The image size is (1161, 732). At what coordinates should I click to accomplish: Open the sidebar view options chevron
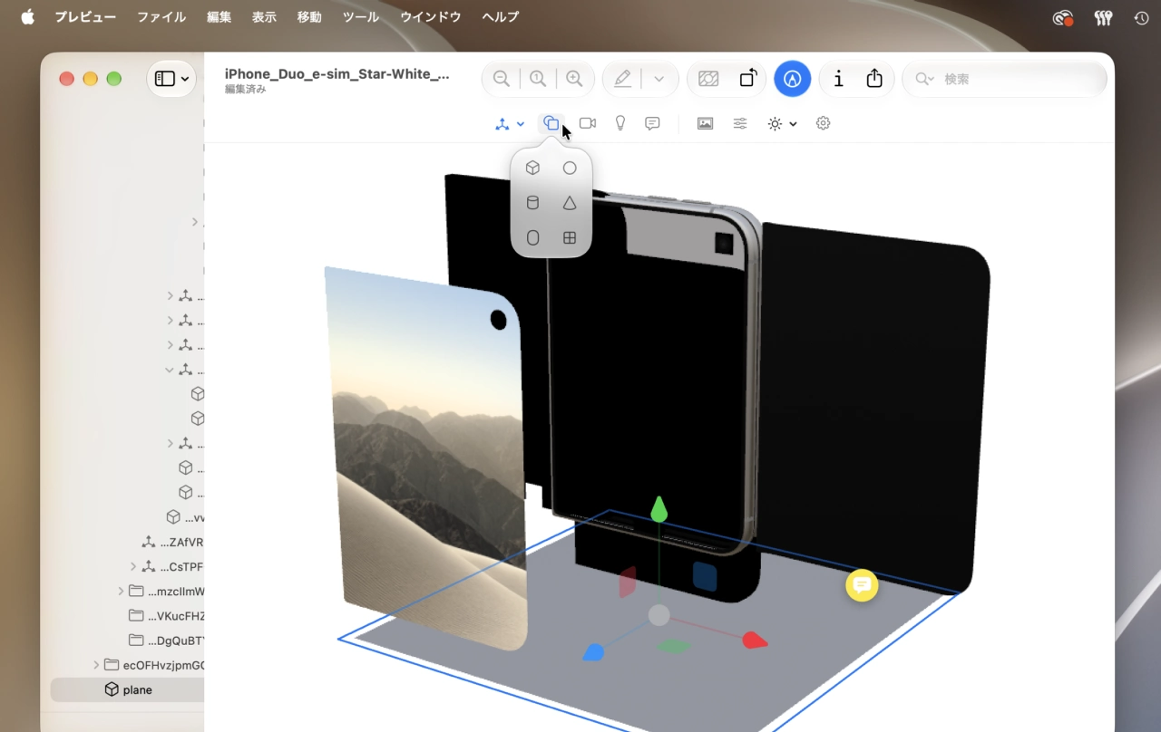185,79
